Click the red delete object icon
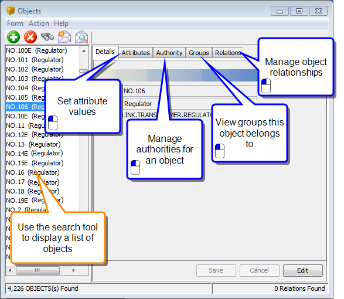Image resolution: width=344 pixels, height=299 pixels. 30,37
